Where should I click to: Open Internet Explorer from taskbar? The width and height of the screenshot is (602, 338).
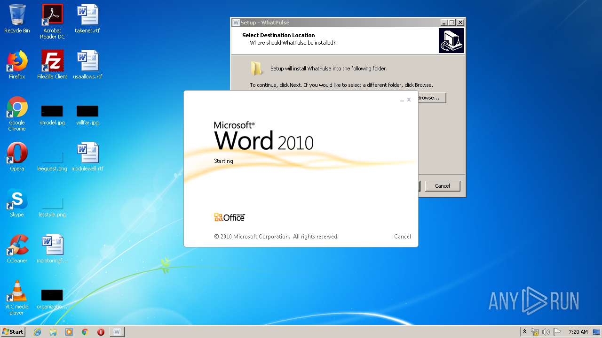pyautogui.click(x=37, y=332)
